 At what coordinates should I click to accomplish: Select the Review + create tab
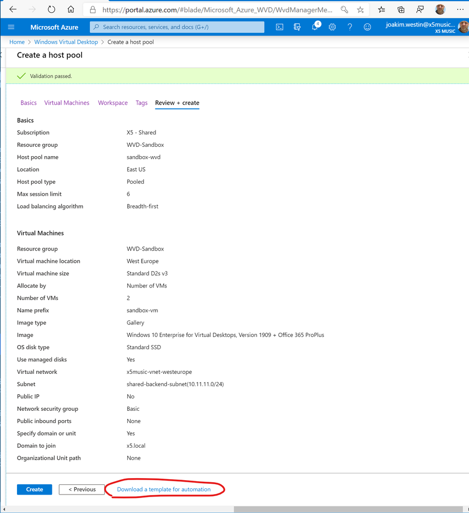[177, 103]
